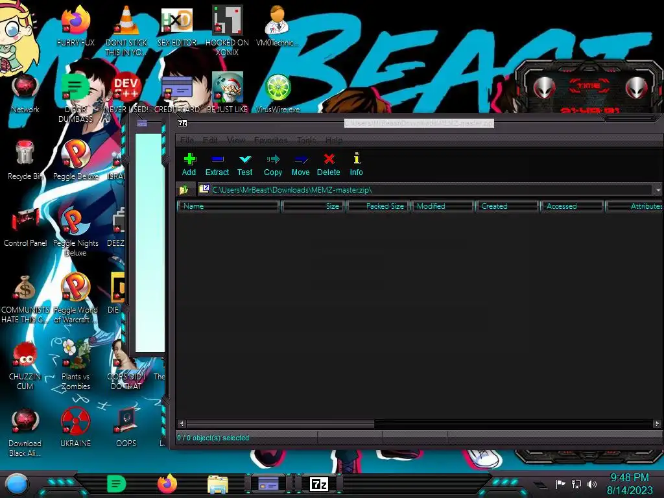Select the Copy toolbar icon in 7-Zip
This screenshot has height=498, width=664.
pyautogui.click(x=273, y=165)
